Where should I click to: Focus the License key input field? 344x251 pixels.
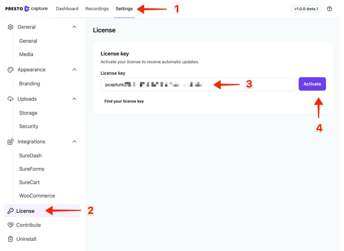(x=198, y=84)
